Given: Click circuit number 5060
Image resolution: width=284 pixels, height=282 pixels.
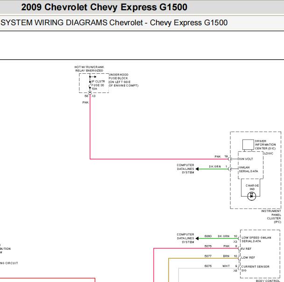Looking at the screenshot, I should coord(208,236).
